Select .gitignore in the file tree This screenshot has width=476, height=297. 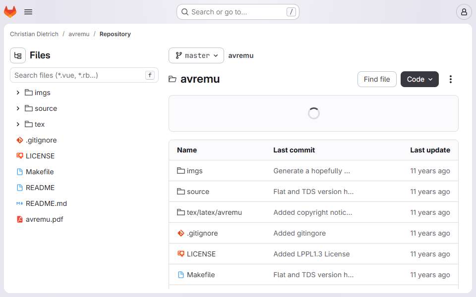click(x=41, y=140)
